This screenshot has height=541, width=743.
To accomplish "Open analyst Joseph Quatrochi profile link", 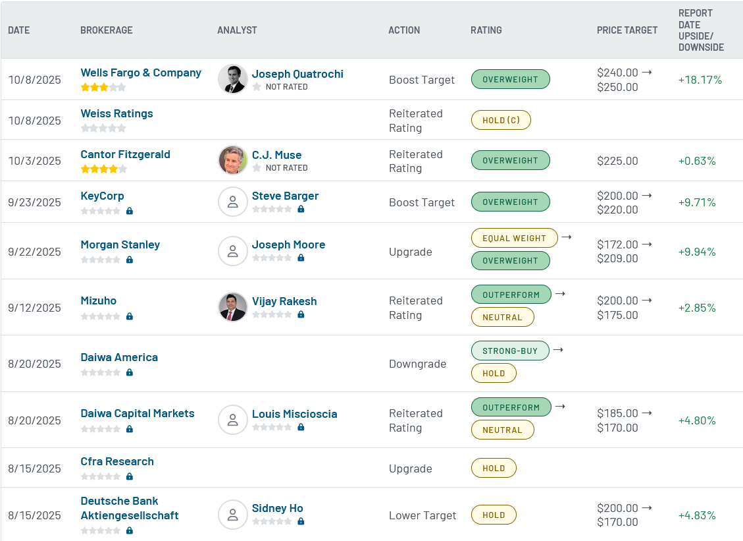I will coord(297,74).
